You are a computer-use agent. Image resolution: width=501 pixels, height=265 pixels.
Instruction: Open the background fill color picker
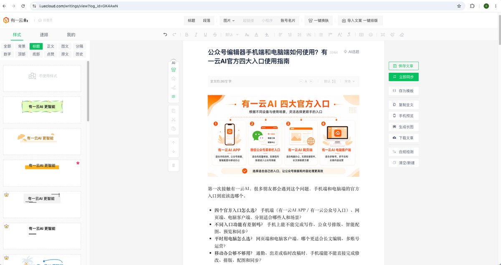click(x=267, y=35)
